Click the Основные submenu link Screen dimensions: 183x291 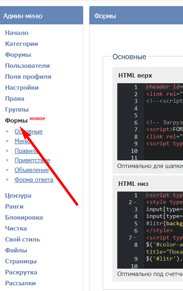(28, 131)
